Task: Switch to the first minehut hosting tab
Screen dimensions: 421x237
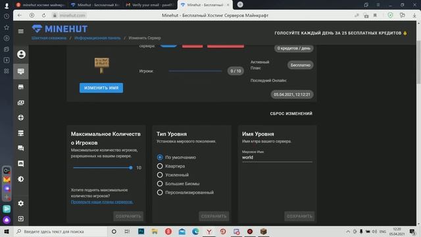Action: (x=41, y=5)
